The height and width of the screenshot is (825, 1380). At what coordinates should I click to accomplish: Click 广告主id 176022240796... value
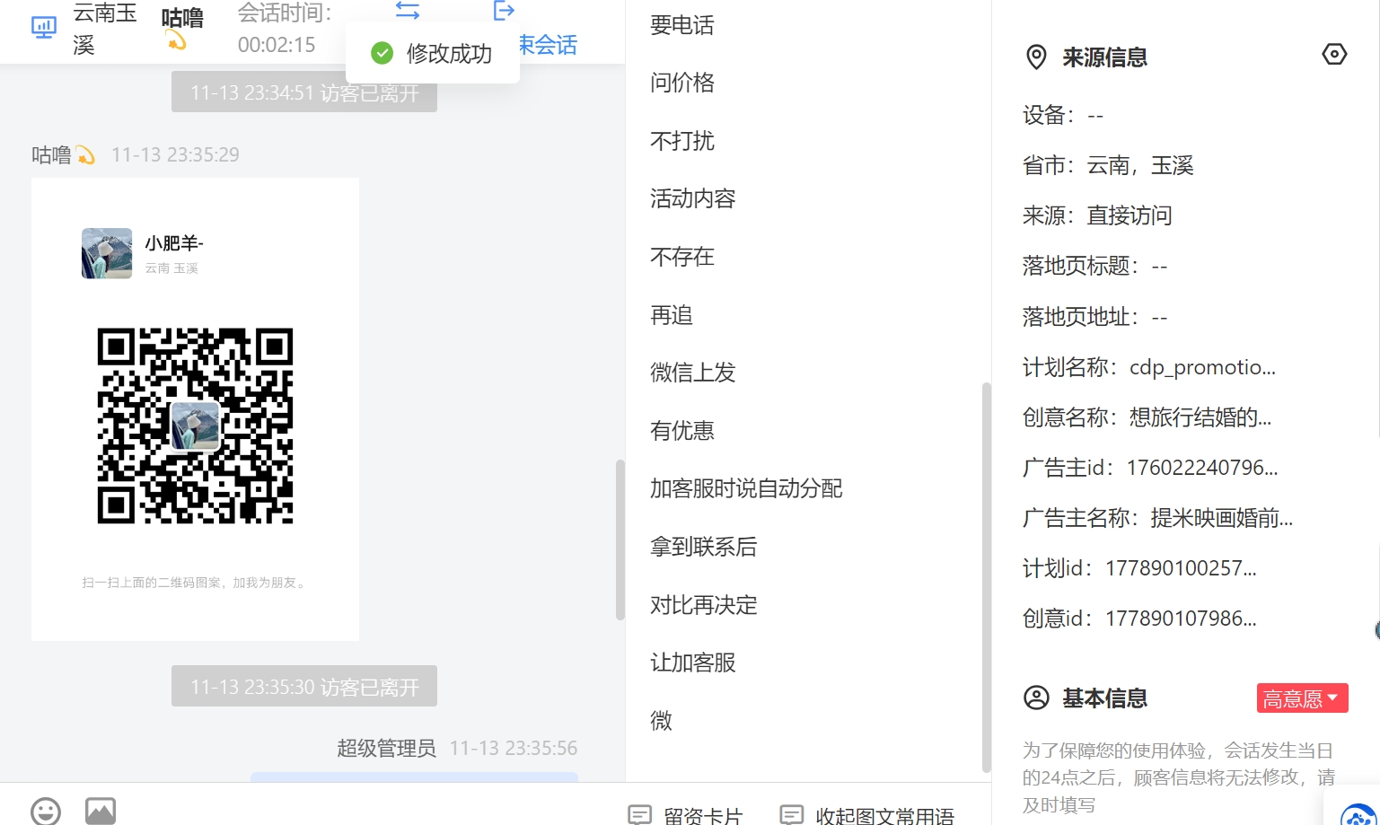[x=1202, y=468]
